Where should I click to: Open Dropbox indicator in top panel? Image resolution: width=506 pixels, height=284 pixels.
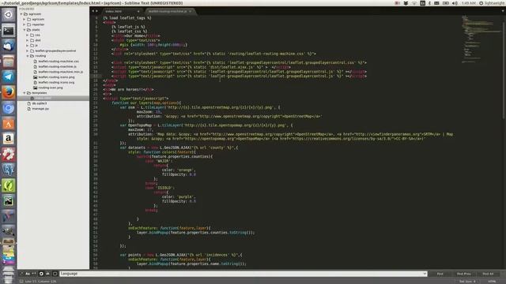[406, 3]
